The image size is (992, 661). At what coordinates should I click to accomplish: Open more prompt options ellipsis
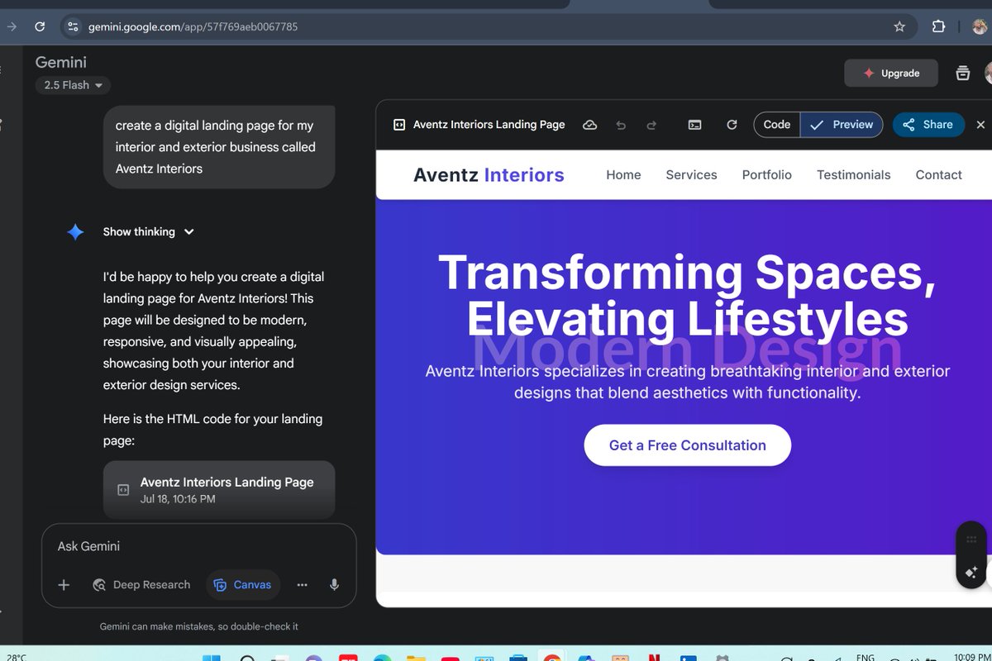point(303,585)
